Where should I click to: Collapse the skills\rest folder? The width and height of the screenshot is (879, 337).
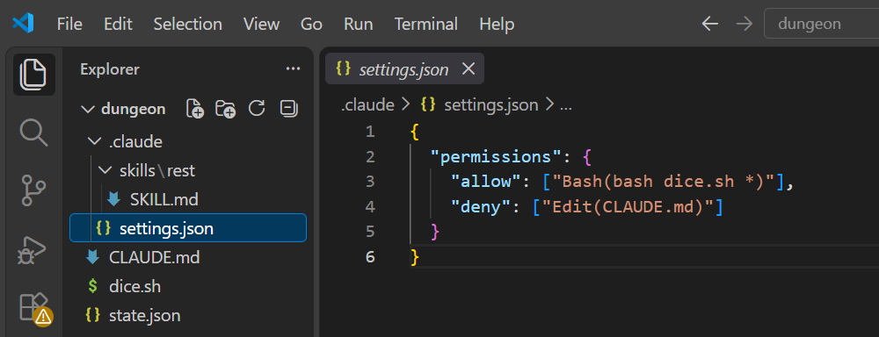[x=105, y=171]
